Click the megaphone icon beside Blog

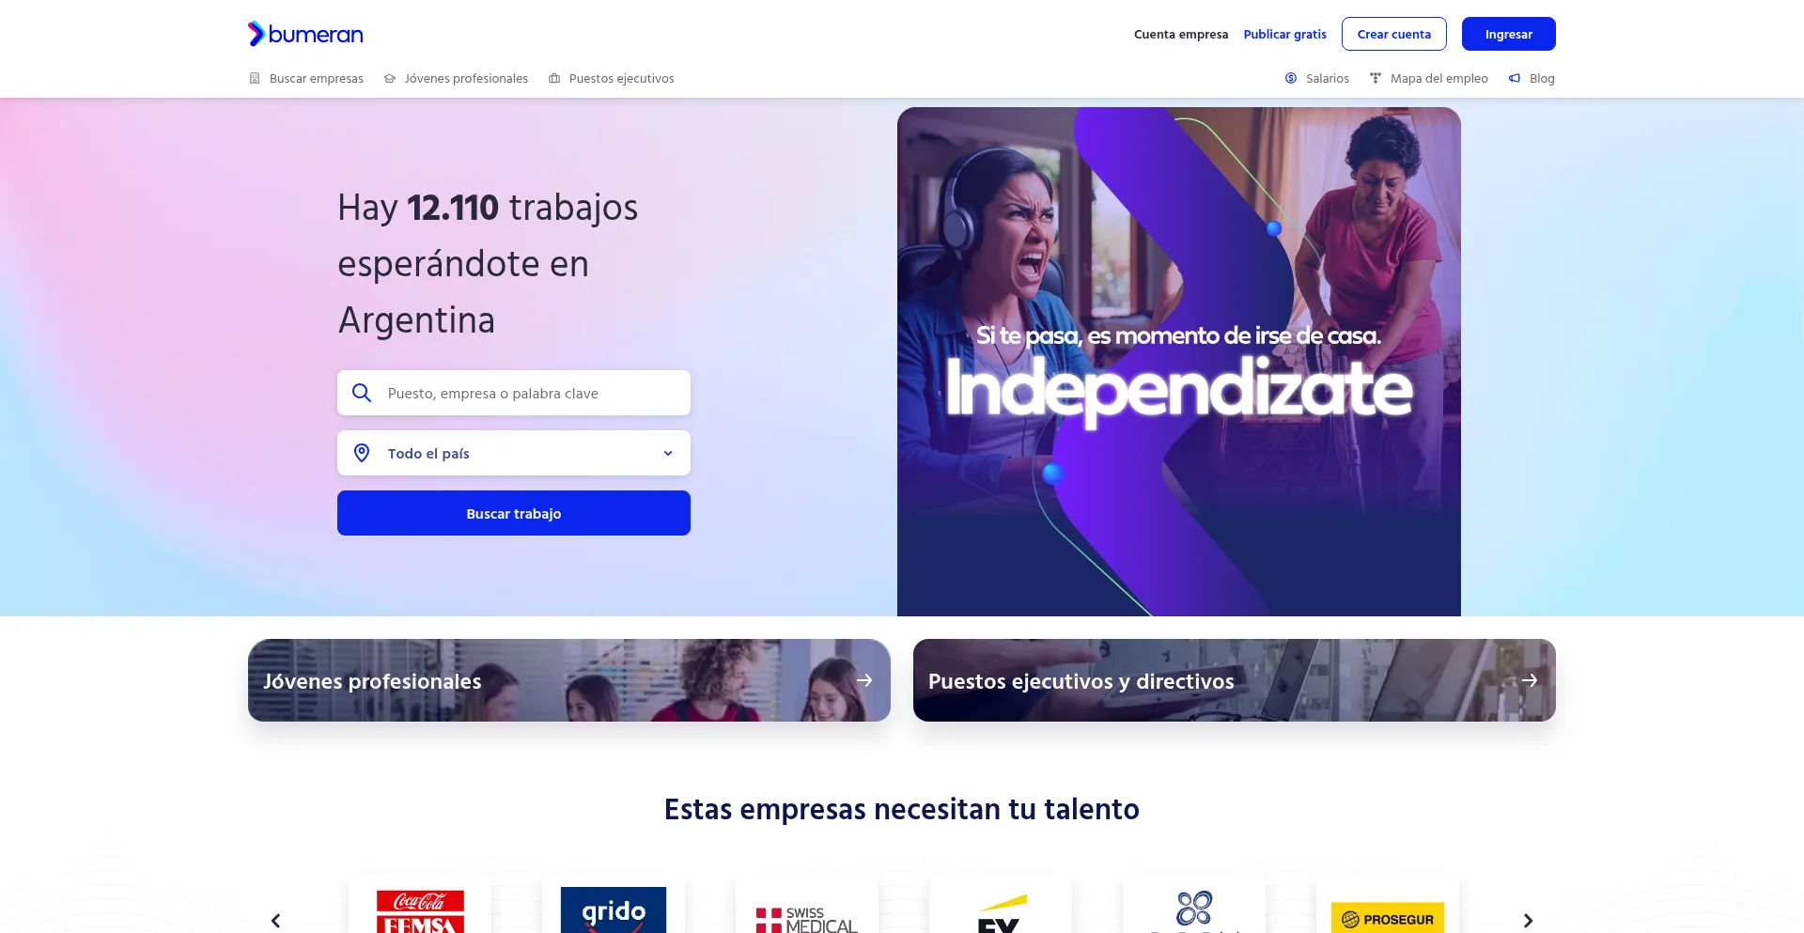(x=1515, y=79)
